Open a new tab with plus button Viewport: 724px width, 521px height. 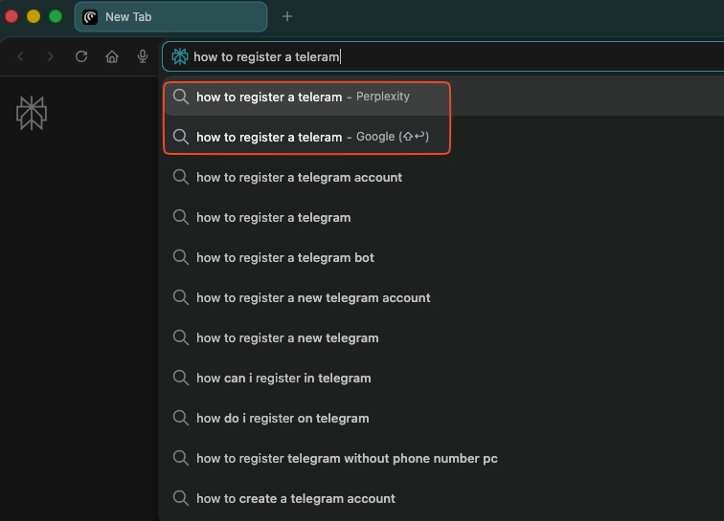287,16
